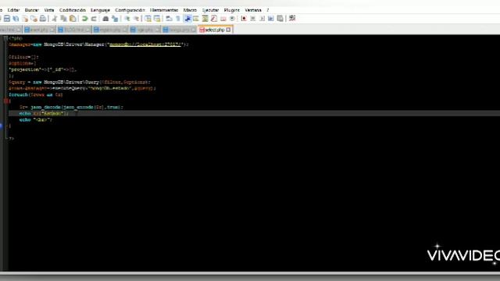The height and width of the screenshot is (281, 500).
Task: Open the Vista menu
Action: [48, 10]
